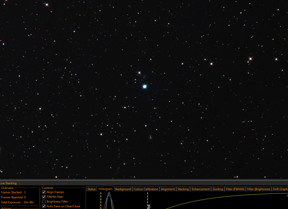The image size is (288, 209).
Task: Select the histogram mid level yellow marker
Action: tap(148, 201)
